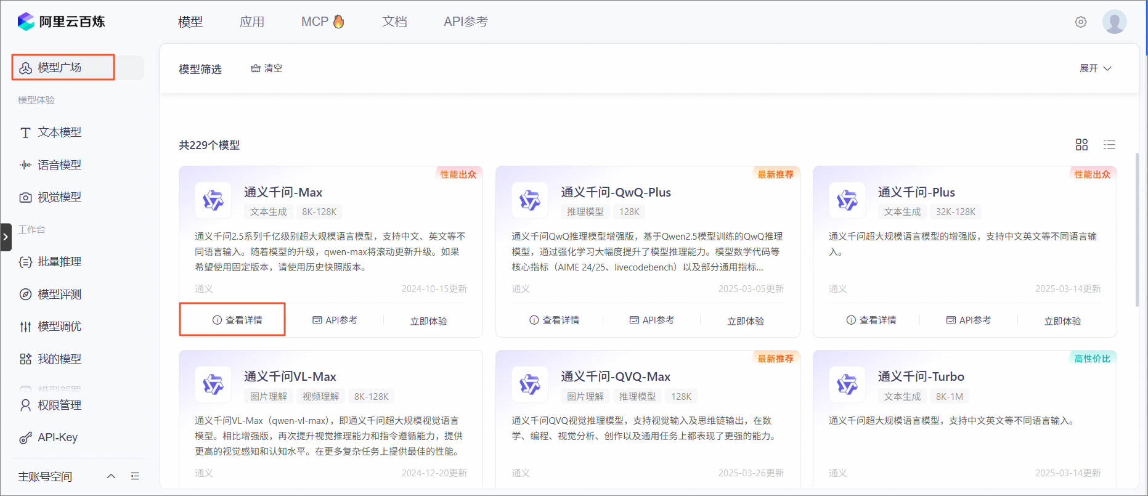Viewport: 1148px width, 496px height.
Task: Expand the 主账号空间 chevron
Action: pyautogui.click(x=111, y=476)
